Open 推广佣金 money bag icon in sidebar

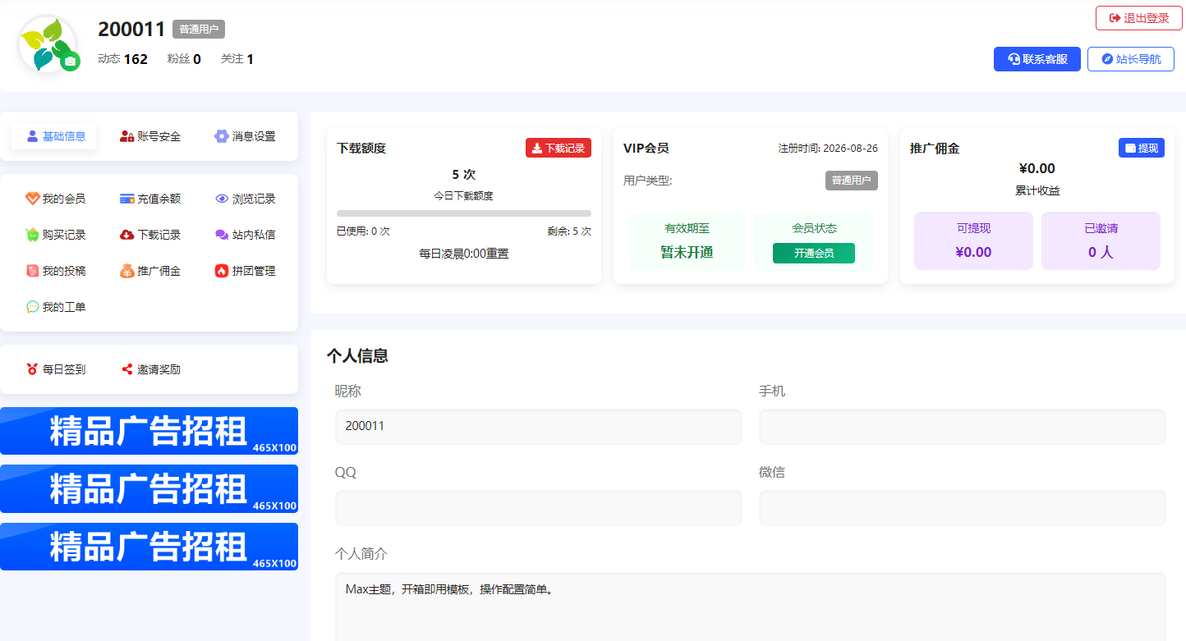(127, 271)
